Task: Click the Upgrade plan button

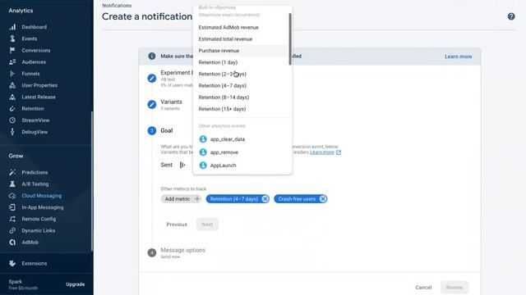Action: 75,284
